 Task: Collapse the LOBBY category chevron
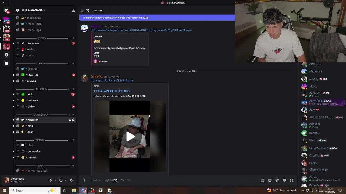click(x=70, y=38)
